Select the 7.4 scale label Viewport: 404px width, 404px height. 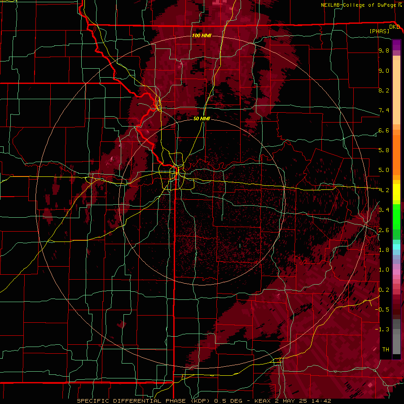tap(384, 110)
